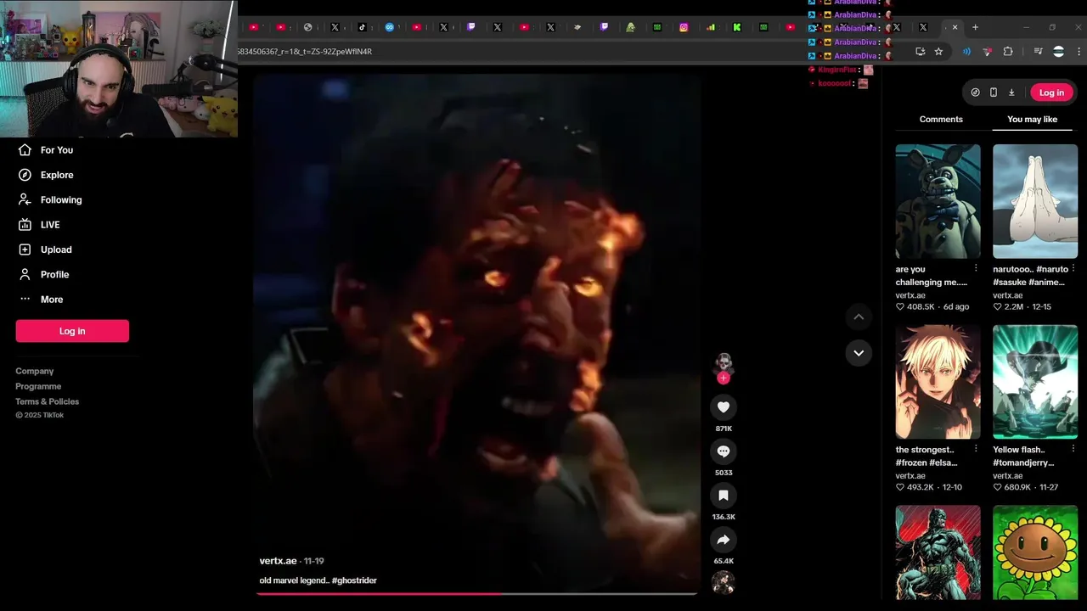
Task: Switch to the TikTok browser tab
Action: [362, 27]
